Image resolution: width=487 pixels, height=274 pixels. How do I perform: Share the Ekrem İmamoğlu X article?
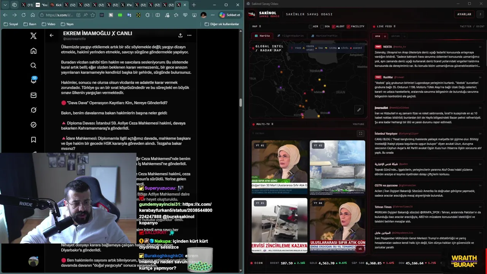coord(180,35)
